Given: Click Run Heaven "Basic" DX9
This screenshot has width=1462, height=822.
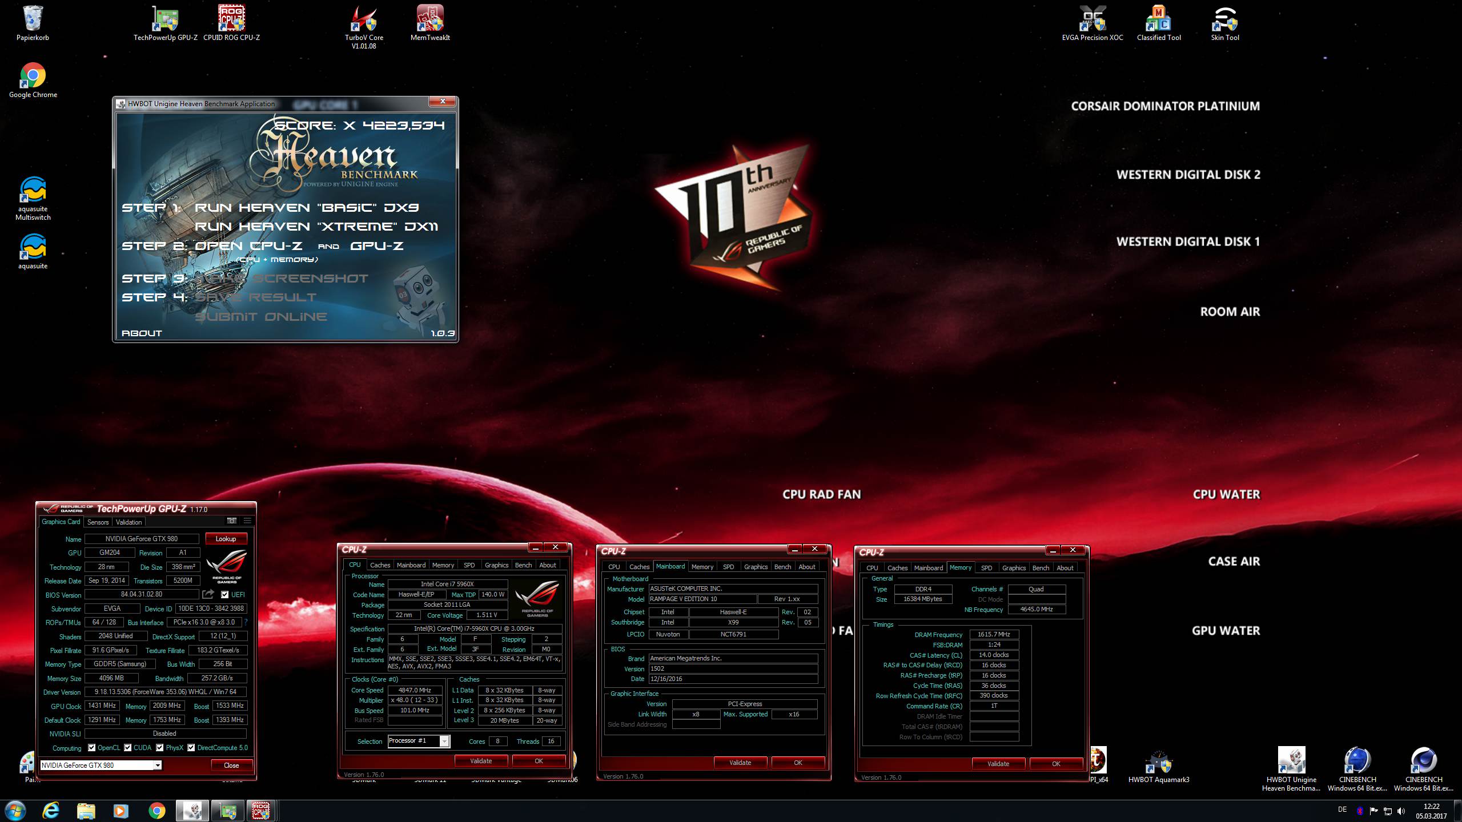Looking at the screenshot, I should (x=307, y=208).
